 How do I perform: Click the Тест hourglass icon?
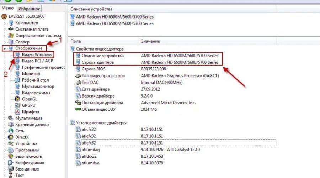[11, 175]
